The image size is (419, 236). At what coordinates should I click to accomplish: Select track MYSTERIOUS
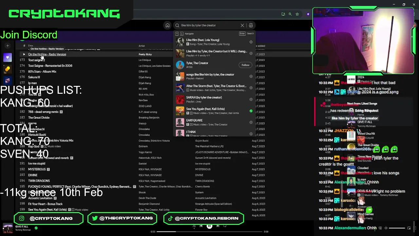coord(37,169)
